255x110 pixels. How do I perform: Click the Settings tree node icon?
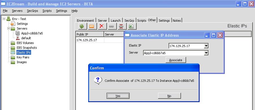click(x=13, y=24)
